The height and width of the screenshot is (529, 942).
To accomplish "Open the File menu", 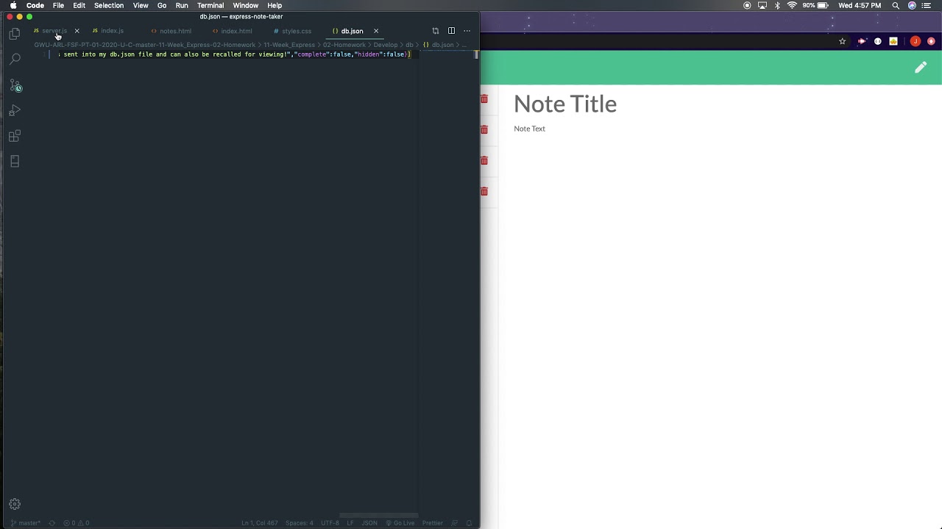I will (x=58, y=5).
